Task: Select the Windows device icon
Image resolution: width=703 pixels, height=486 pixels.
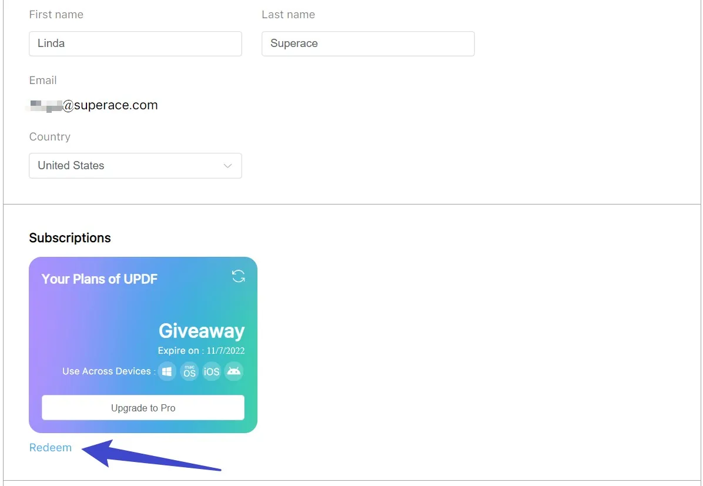Action: click(167, 371)
